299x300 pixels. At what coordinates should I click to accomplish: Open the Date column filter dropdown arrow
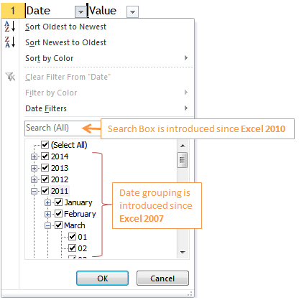tap(80, 11)
